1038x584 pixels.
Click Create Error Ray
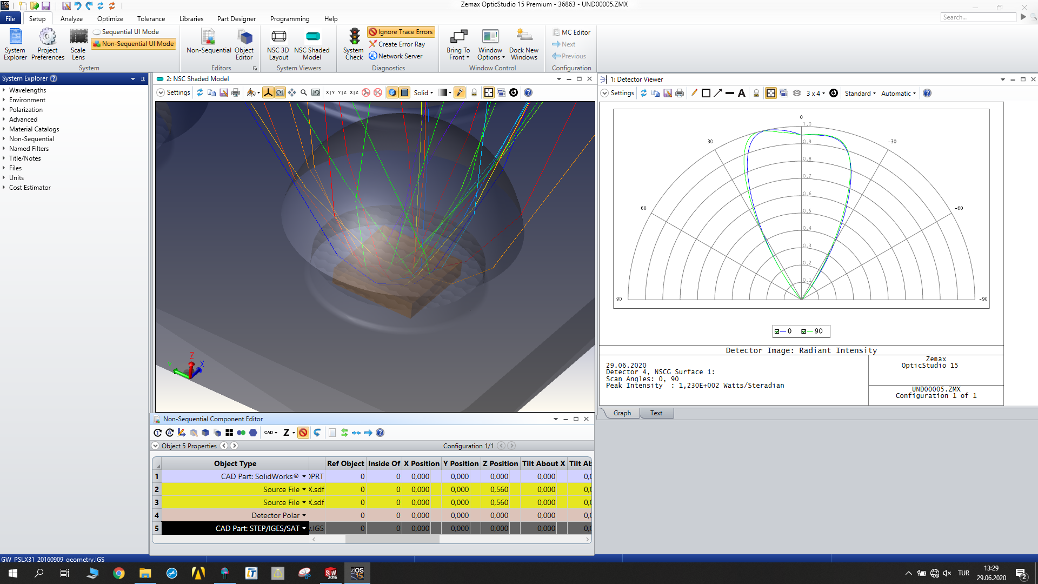point(397,44)
